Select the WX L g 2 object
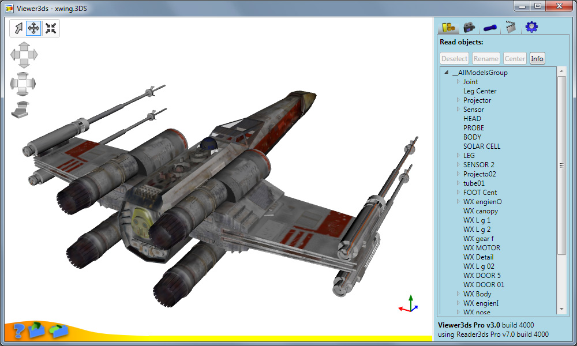The height and width of the screenshot is (346, 577). [477, 229]
